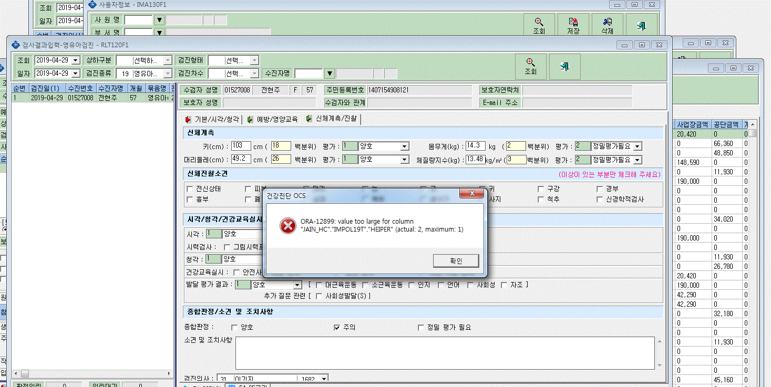Open the 조회 date dropdown 2019-04-29

click(x=75, y=60)
